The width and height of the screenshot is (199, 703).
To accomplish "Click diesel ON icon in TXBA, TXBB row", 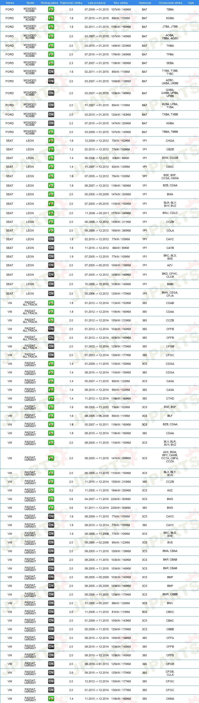I will (x=51, y=115).
